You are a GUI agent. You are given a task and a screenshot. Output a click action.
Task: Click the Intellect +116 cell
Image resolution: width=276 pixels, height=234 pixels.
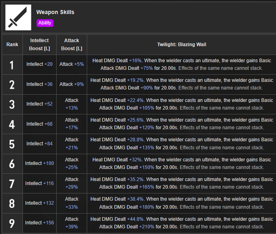[x=39, y=183]
